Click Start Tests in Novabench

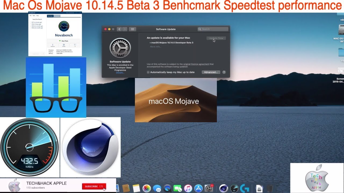click(64, 41)
